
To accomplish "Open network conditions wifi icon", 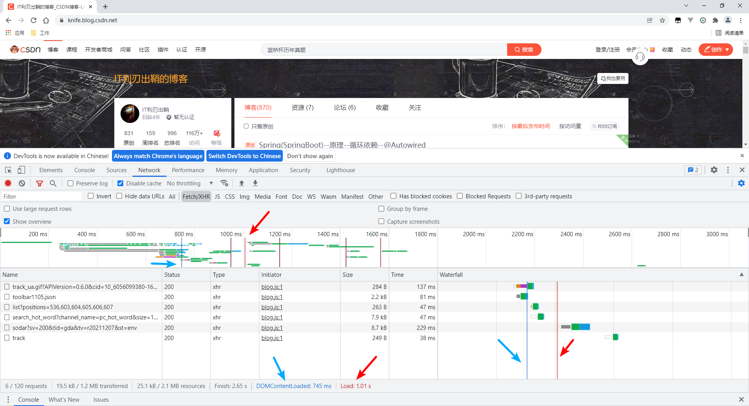I will click(224, 183).
